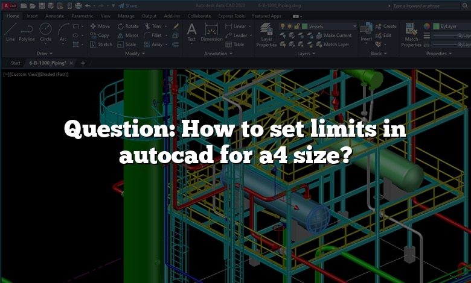This screenshot has width=471, height=283.
Task: Open the Home ribbon tab
Action: tap(13, 16)
